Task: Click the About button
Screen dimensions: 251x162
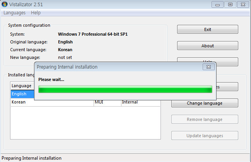Action: pyautogui.click(x=207, y=46)
